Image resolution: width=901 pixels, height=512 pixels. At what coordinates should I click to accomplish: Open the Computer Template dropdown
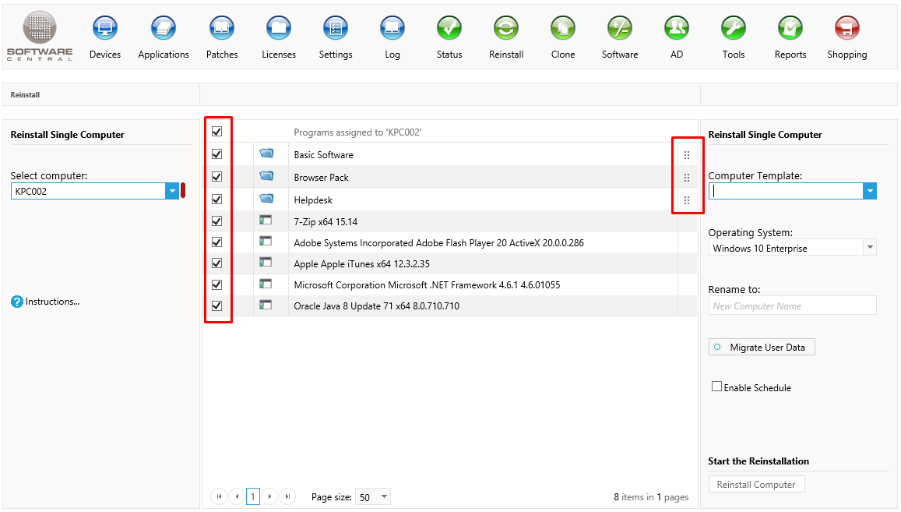click(869, 191)
